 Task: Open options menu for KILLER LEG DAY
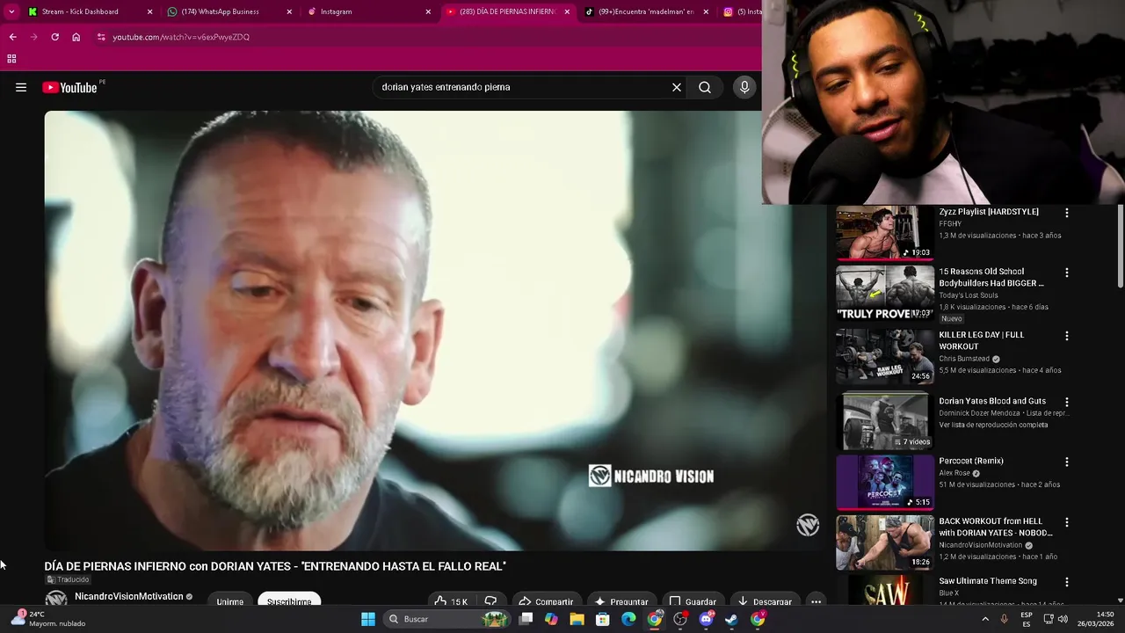point(1067,336)
